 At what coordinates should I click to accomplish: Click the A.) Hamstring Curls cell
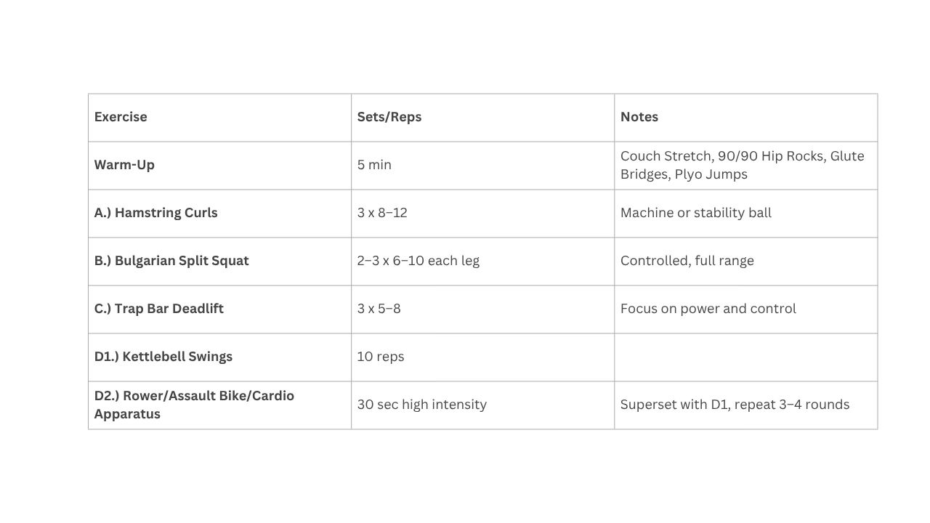[x=156, y=213]
